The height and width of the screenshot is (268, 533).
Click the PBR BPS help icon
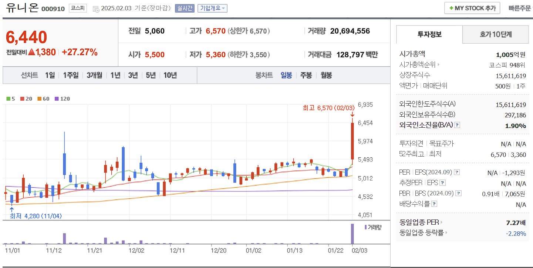459,193
